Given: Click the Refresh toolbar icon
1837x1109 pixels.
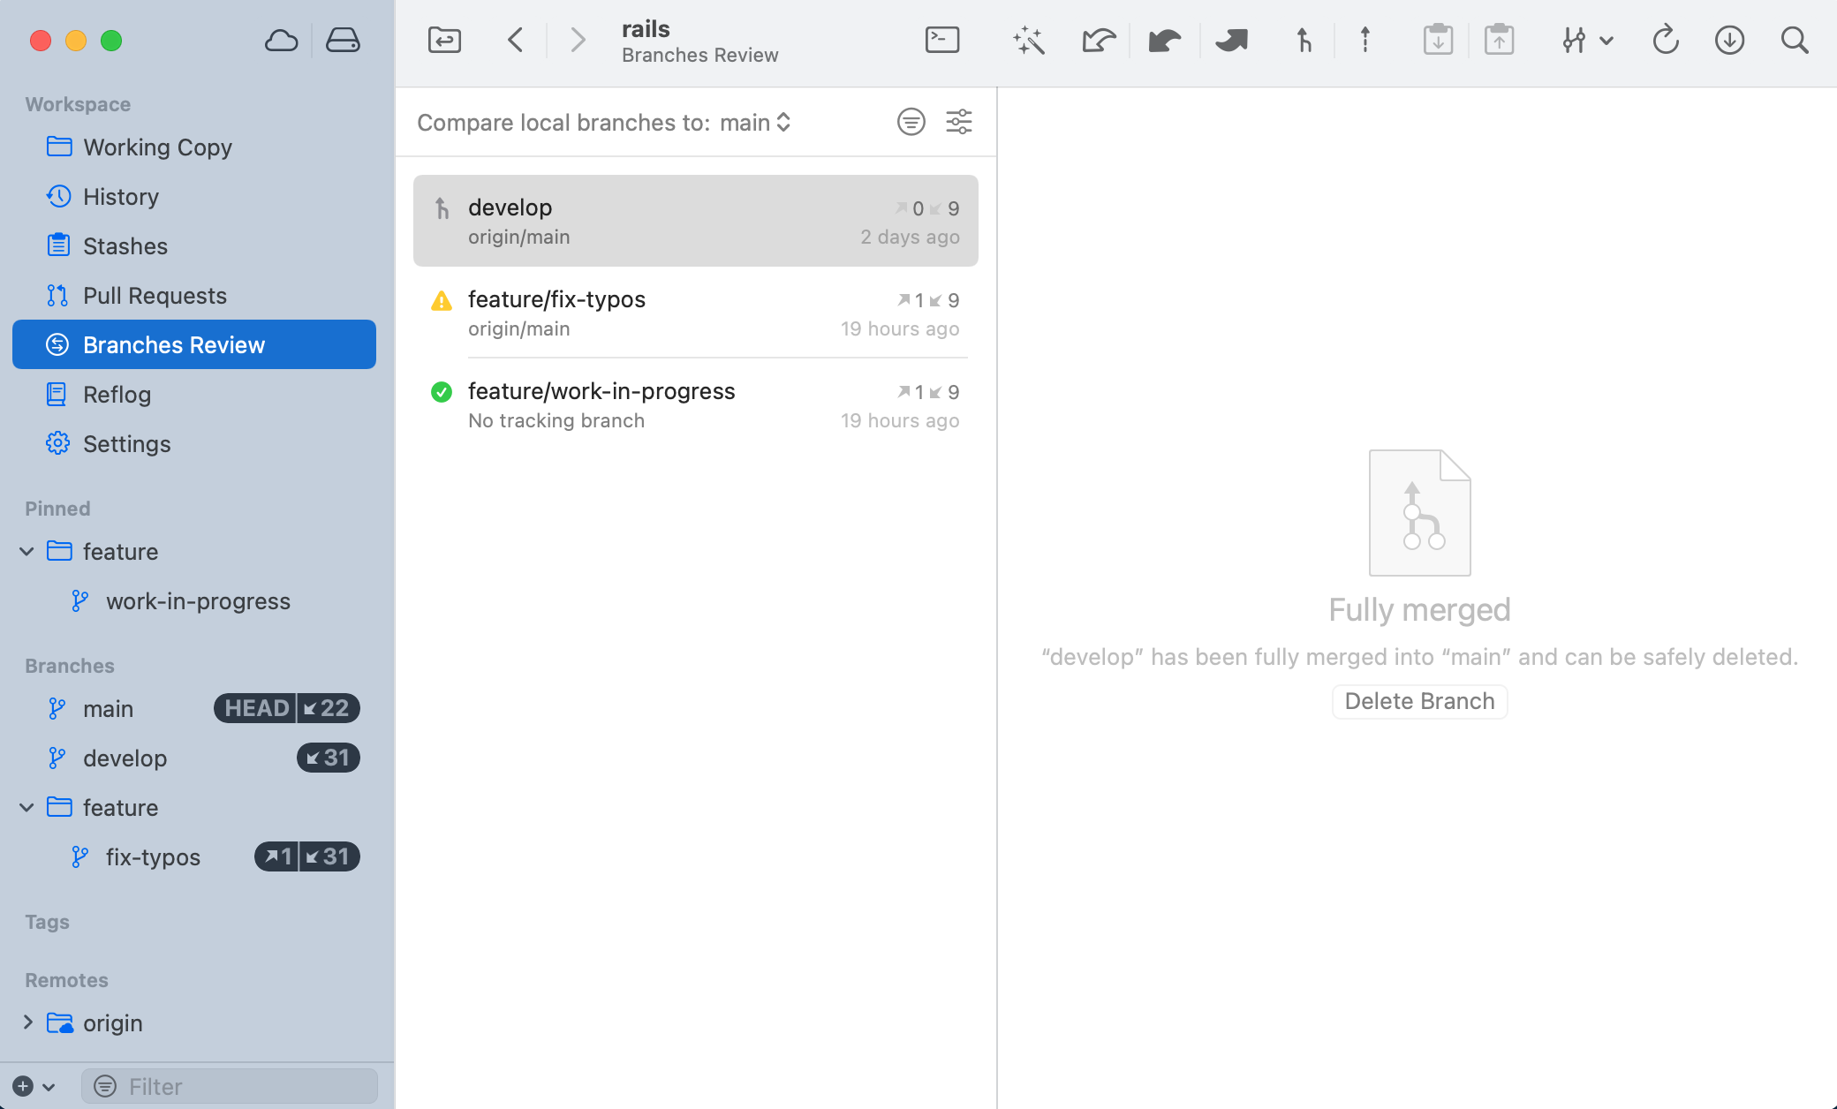Looking at the screenshot, I should tap(1666, 40).
